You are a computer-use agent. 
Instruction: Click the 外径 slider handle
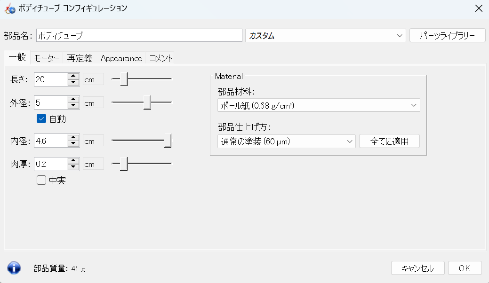(x=147, y=102)
